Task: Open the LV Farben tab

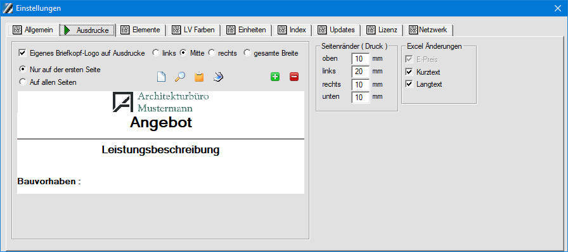Action: point(193,30)
